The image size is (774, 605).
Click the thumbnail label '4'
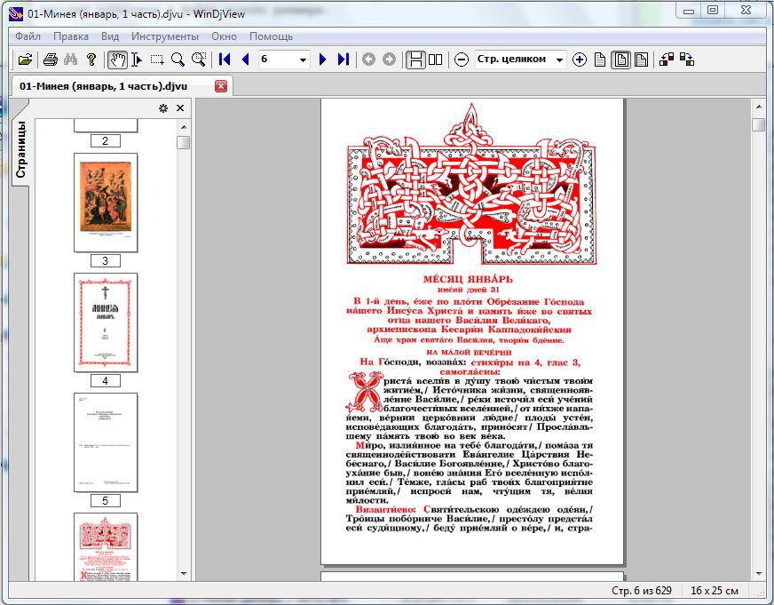[x=105, y=381]
